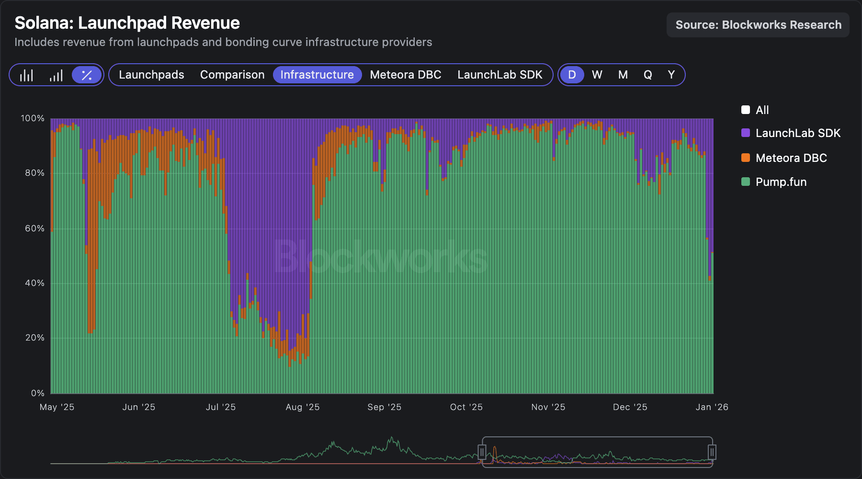The image size is (862, 479).
Task: Set granularity to quarterly (Q)
Action: tap(647, 75)
